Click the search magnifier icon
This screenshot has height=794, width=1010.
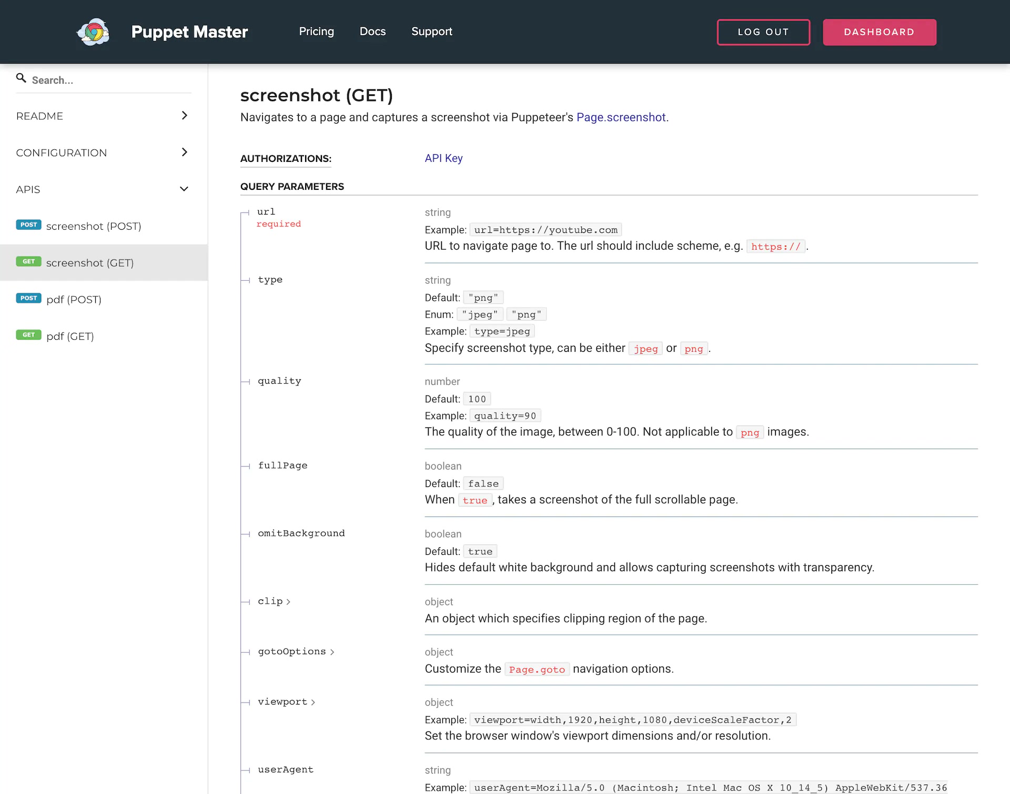point(21,78)
